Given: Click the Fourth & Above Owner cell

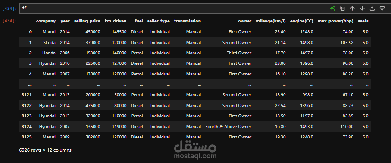Looking at the screenshot, I should coord(228,126).
